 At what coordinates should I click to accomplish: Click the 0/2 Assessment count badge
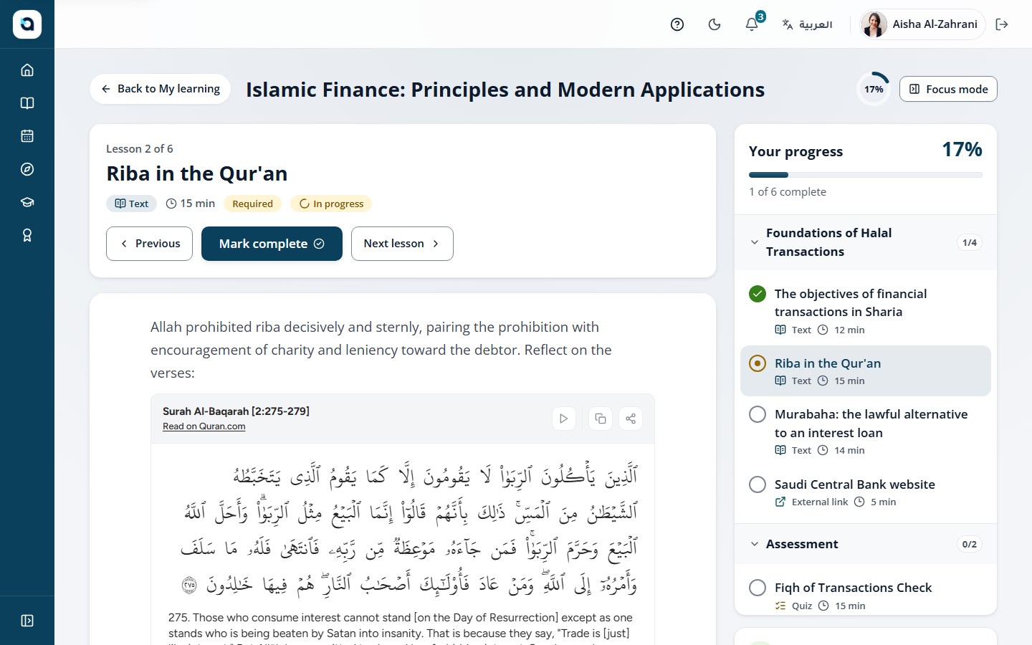[970, 544]
